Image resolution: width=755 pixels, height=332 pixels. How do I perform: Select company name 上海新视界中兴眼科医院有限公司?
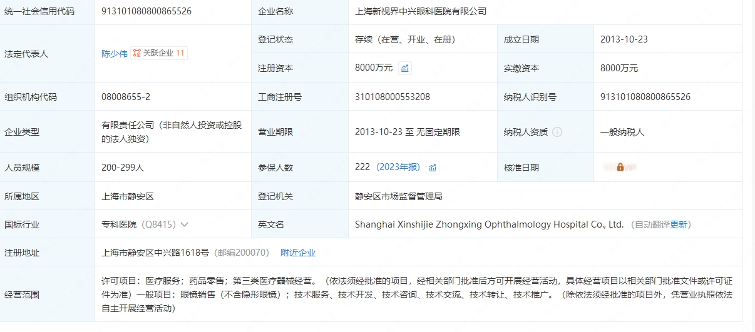pos(420,11)
